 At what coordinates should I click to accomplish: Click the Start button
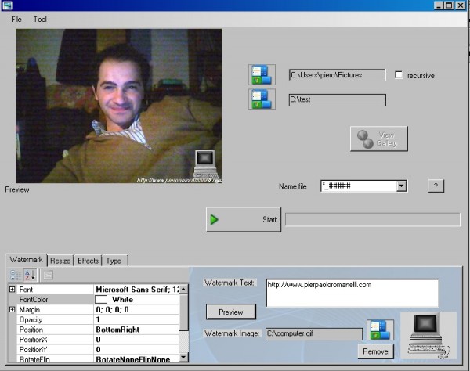[243, 219]
